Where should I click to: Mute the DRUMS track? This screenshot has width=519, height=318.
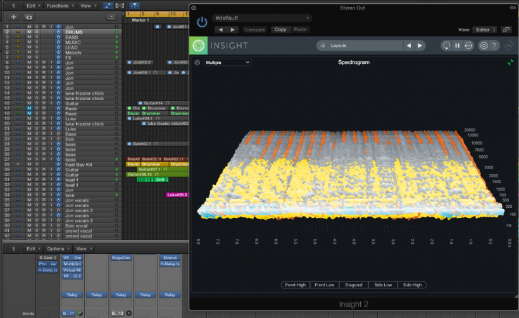[x=29, y=32]
